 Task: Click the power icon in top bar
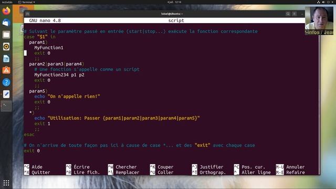click(x=328, y=2)
